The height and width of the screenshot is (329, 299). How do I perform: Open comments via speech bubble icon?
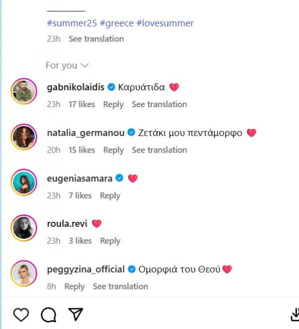(48, 315)
